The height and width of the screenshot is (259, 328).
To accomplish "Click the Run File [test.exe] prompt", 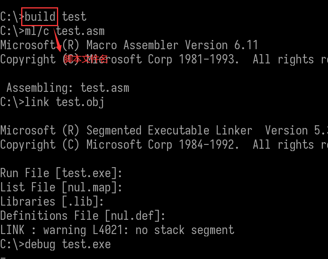I will tap(61, 173).
